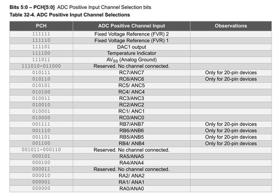This screenshot has width=274, height=194.
Task: Click the RC7/ANC7 channel cell
Action: [132, 73]
